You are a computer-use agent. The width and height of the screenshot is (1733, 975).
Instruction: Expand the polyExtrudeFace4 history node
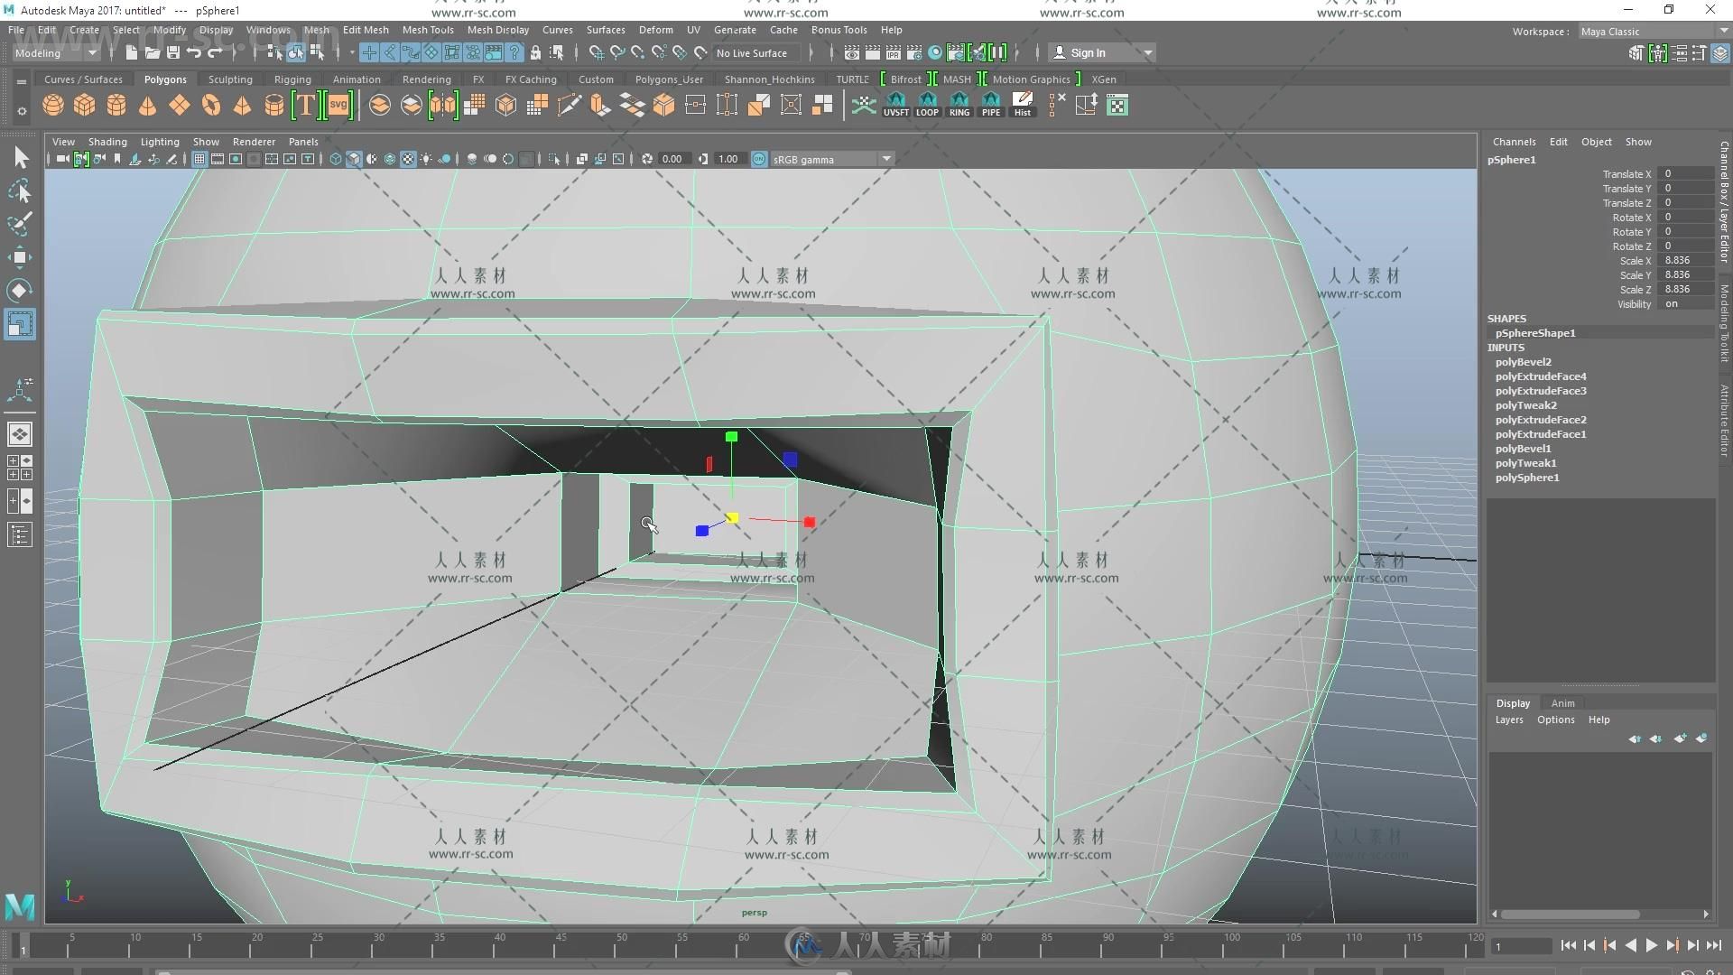coord(1540,376)
